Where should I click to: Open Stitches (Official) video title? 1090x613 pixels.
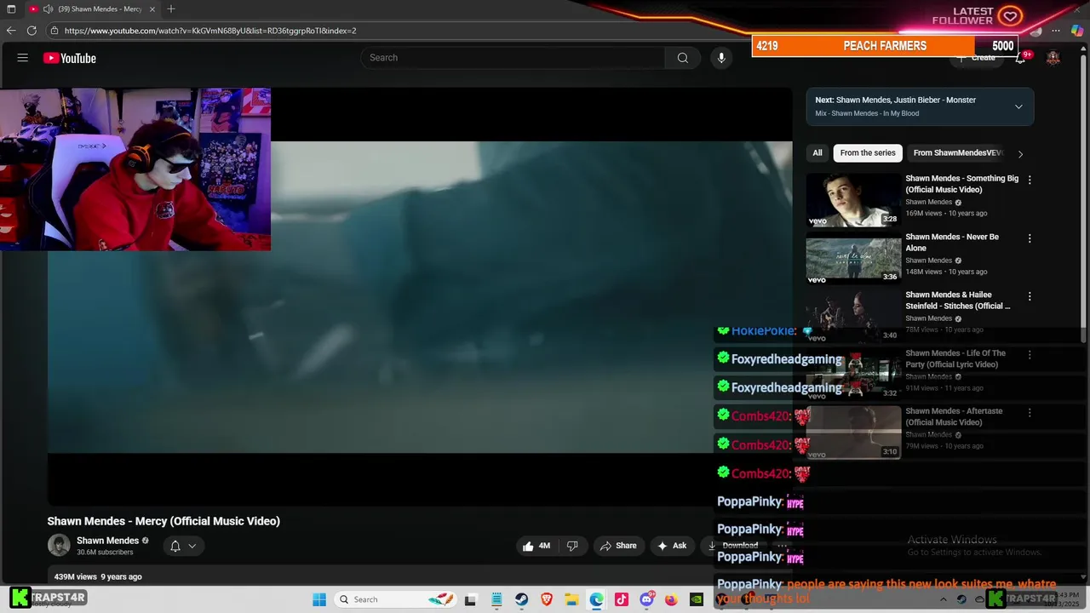tap(958, 301)
